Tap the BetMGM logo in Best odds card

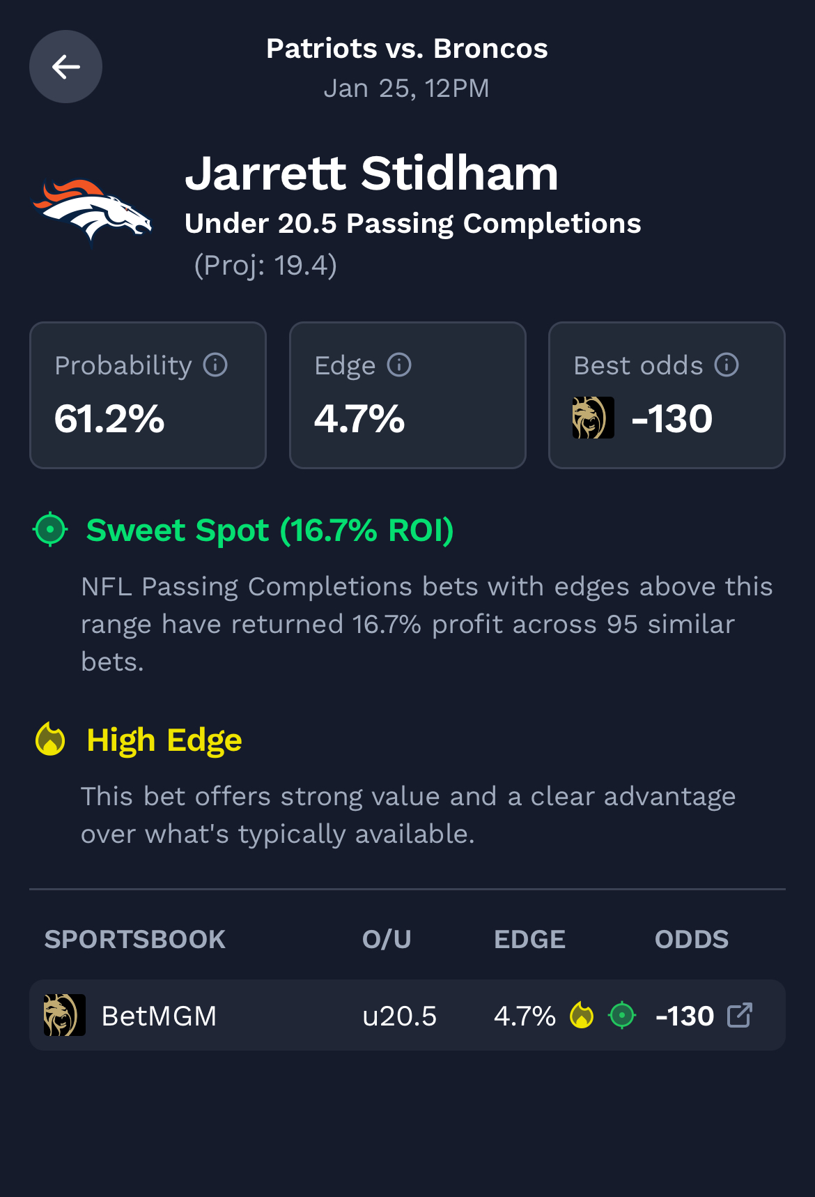pos(593,418)
